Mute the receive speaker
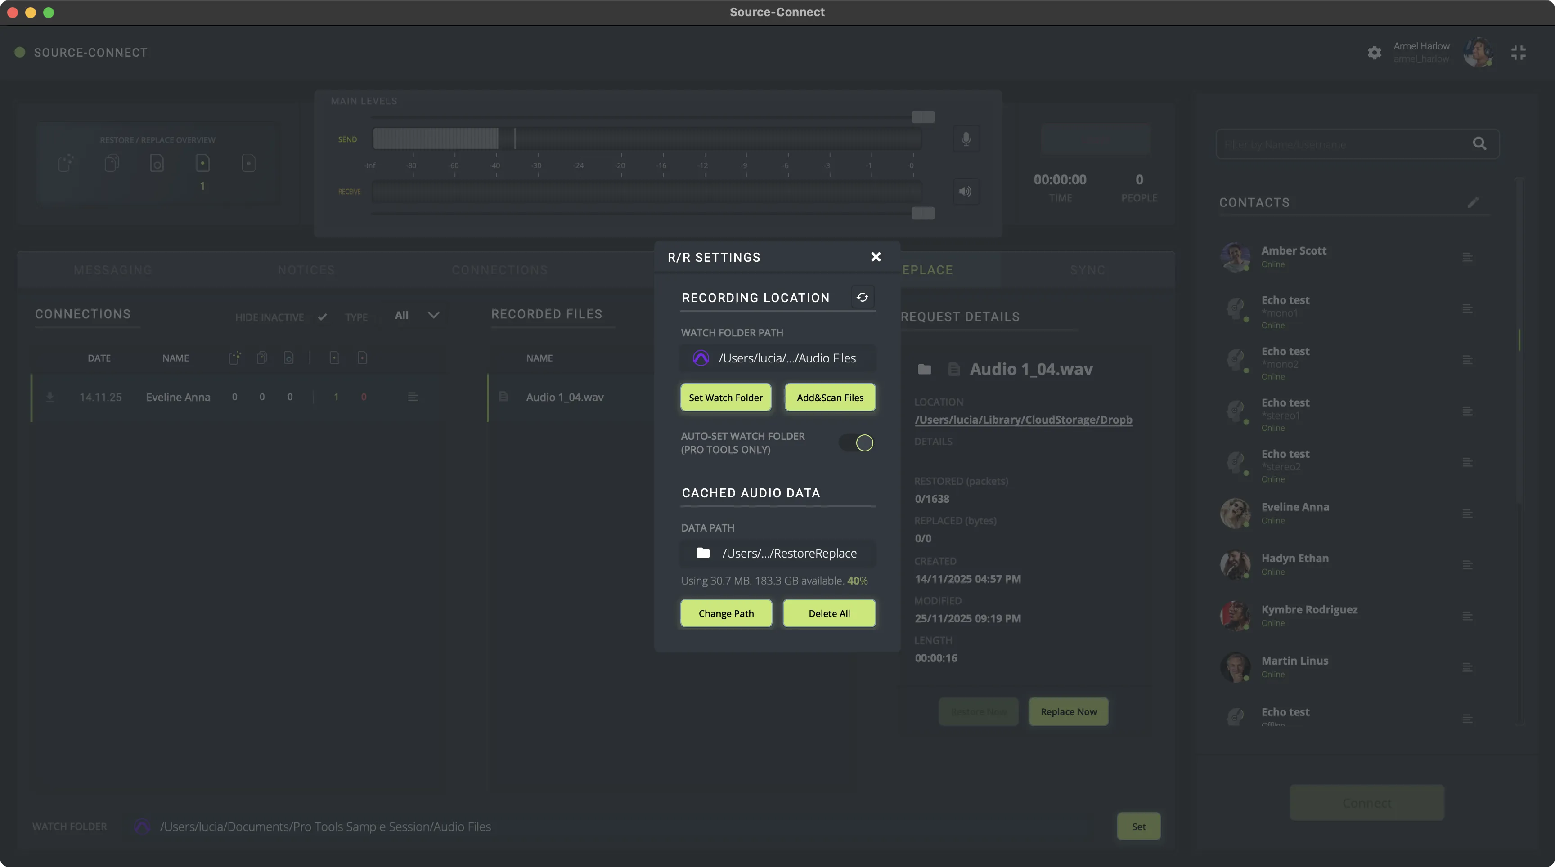Image resolution: width=1555 pixels, height=867 pixels. [966, 192]
